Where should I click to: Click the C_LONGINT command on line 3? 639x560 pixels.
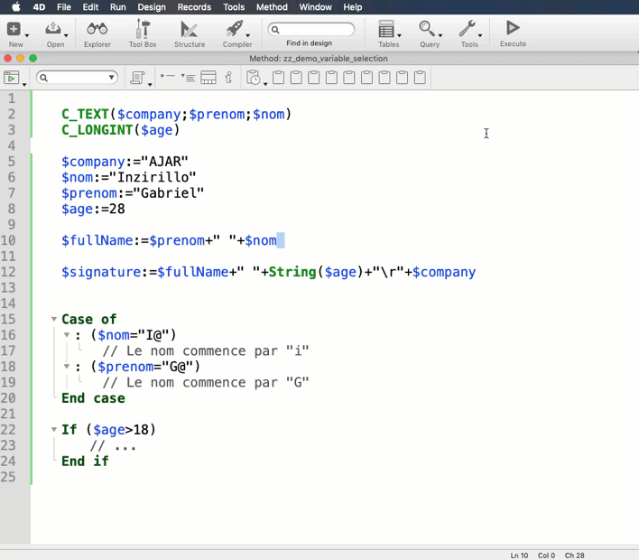97,130
